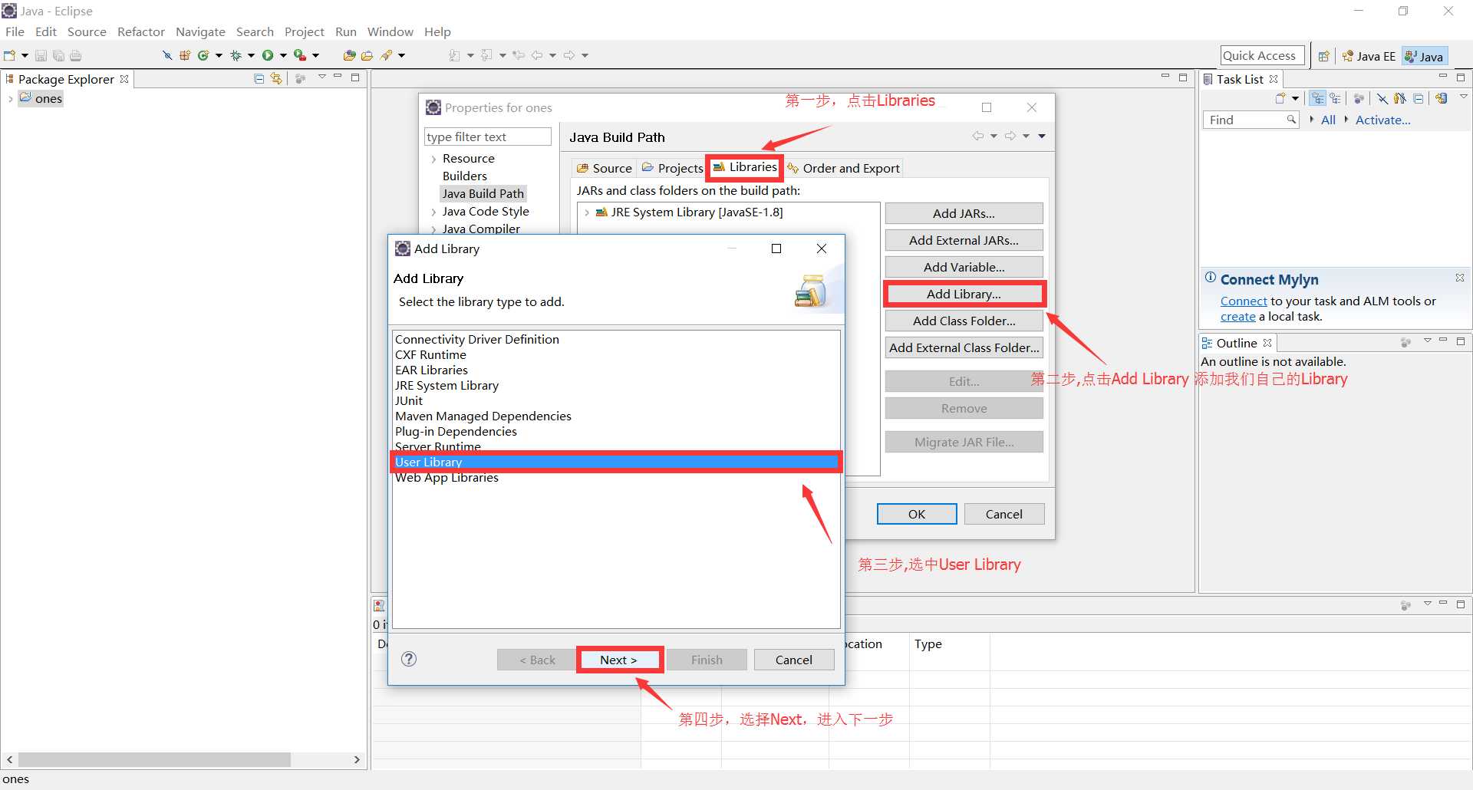Switch to the Projects tab in Build Path

point(673,168)
